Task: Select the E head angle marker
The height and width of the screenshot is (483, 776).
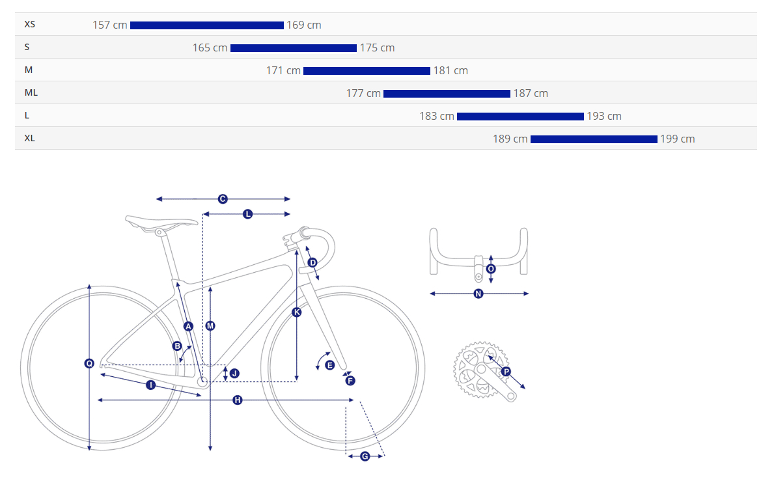Action: click(x=329, y=365)
